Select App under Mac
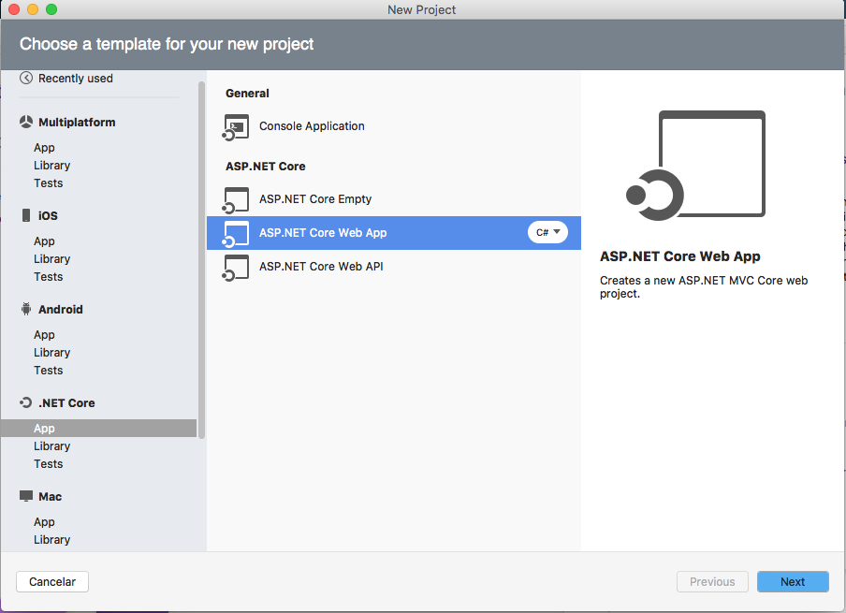The height and width of the screenshot is (613, 846). [44, 522]
